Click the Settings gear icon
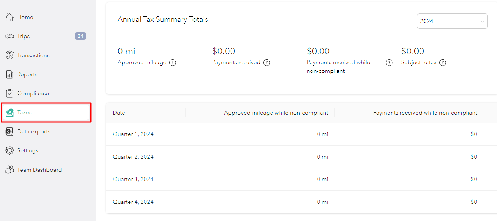The height and width of the screenshot is (221, 497). click(10, 150)
